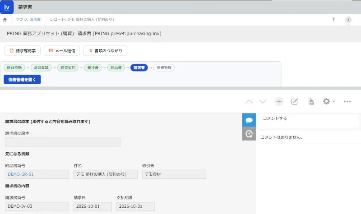This screenshot has width=361, height=214.
Task: Go to previous record with up chevron
Action: pyautogui.click(x=249, y=101)
